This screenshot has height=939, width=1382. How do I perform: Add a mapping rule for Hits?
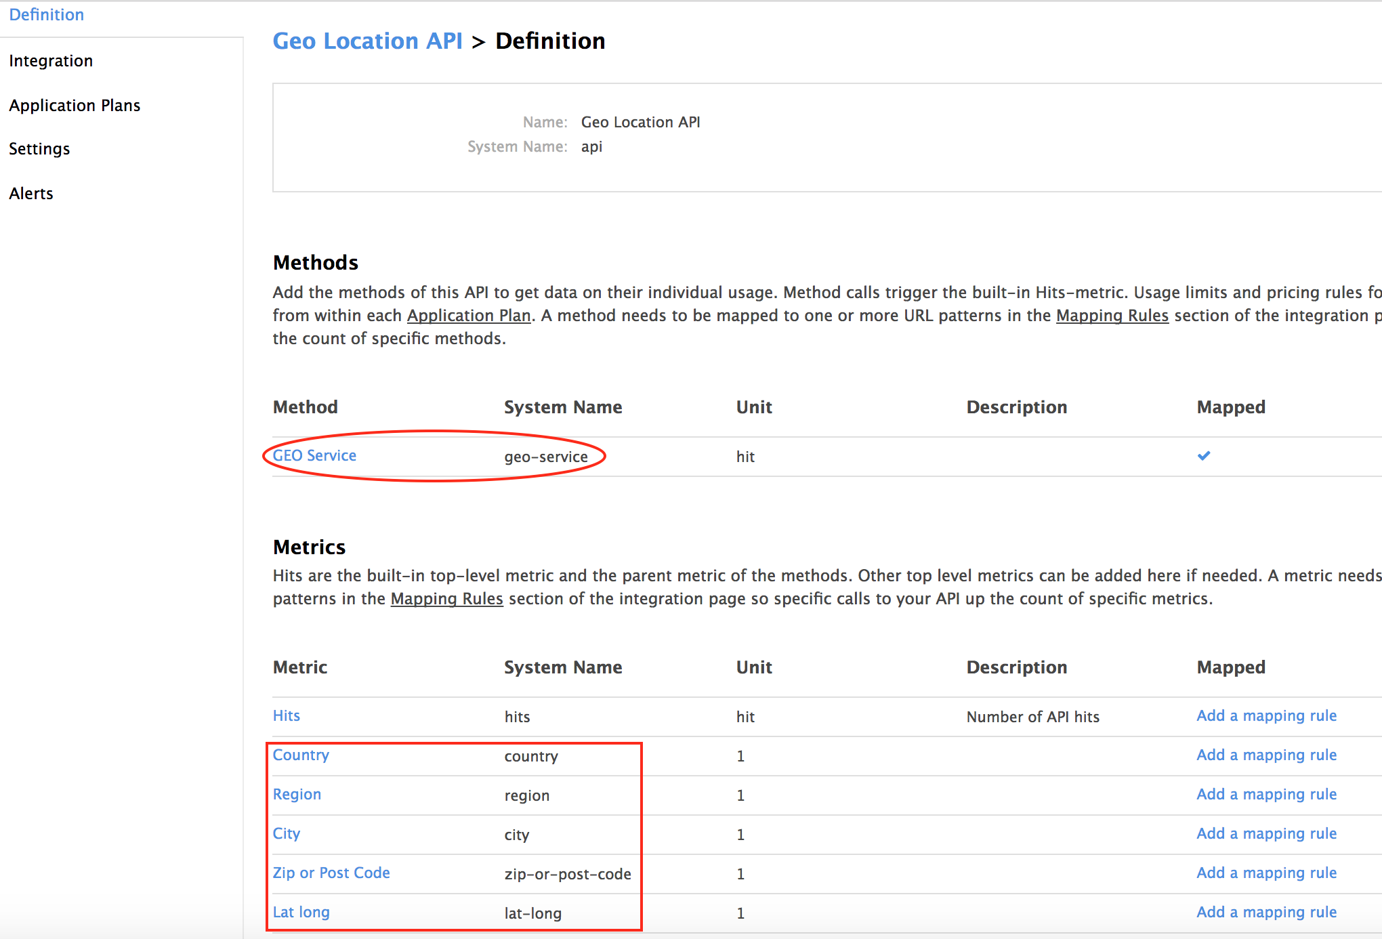(x=1266, y=716)
